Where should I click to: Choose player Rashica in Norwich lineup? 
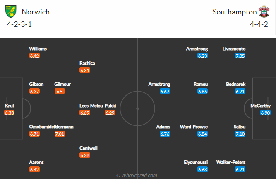(87, 63)
